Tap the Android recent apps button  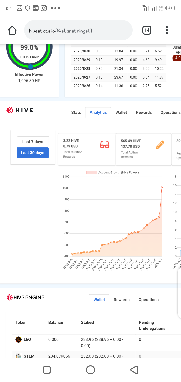pyautogui.click(x=47, y=370)
